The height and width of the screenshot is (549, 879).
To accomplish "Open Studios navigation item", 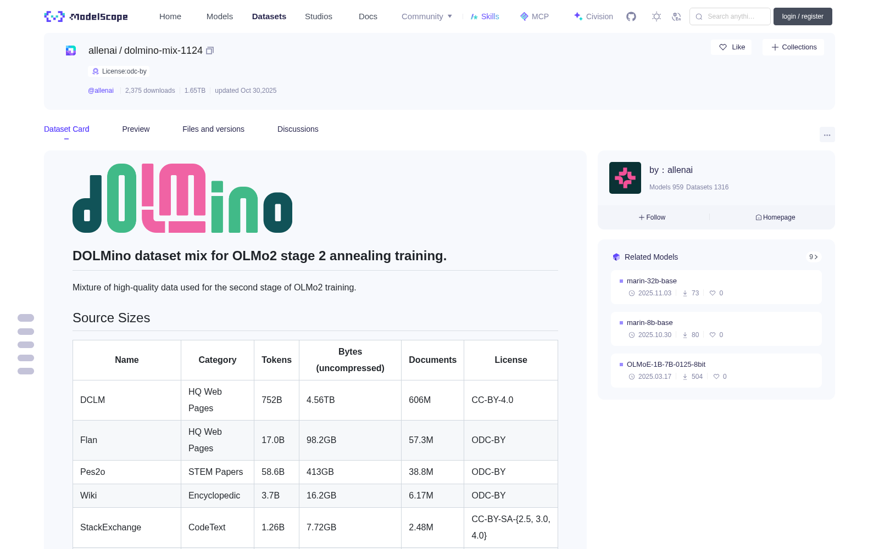I will [x=319, y=16].
